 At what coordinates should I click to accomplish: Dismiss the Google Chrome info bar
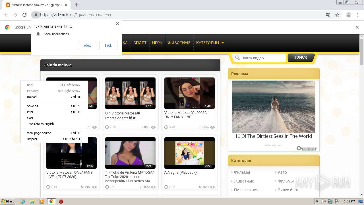point(357,27)
